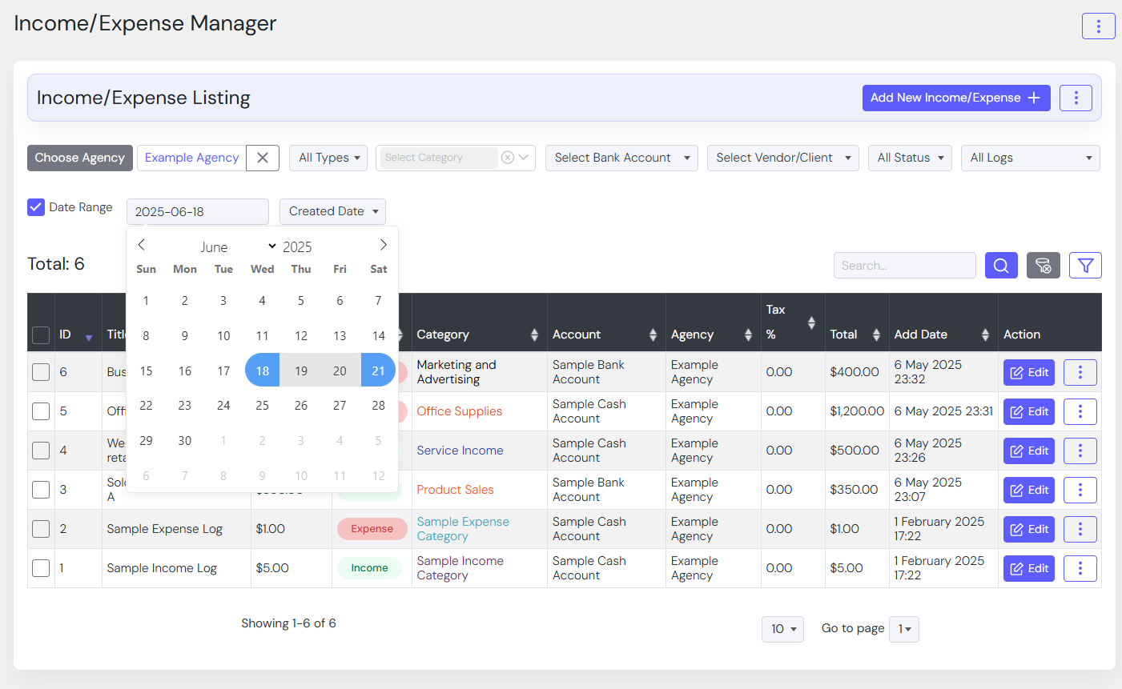This screenshot has height=689, width=1122.
Task: Open listing three-dot menu beside Add New
Action: 1076,98
